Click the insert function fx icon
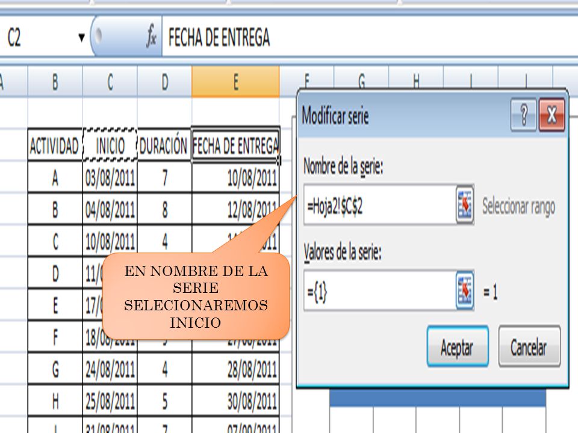 pyautogui.click(x=151, y=37)
